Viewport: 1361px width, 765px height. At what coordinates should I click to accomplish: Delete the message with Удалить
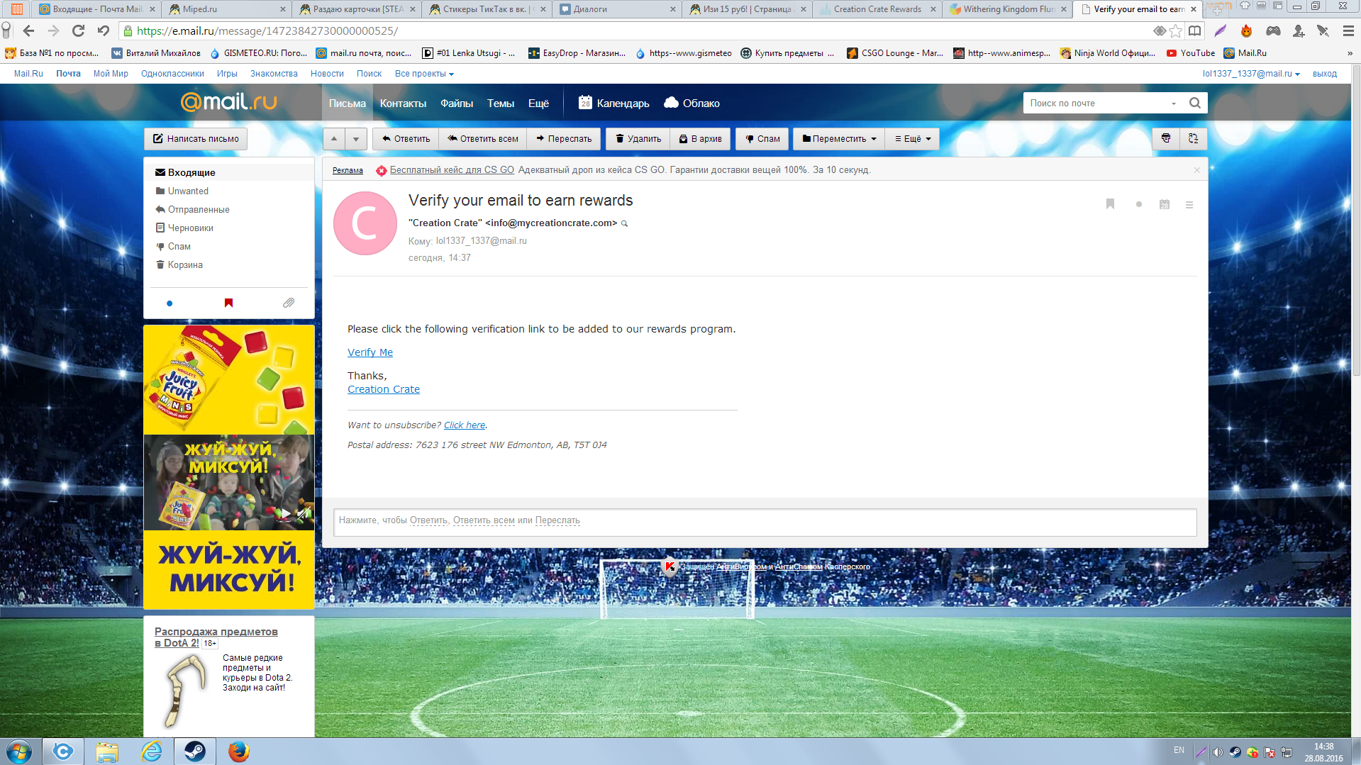[638, 139]
